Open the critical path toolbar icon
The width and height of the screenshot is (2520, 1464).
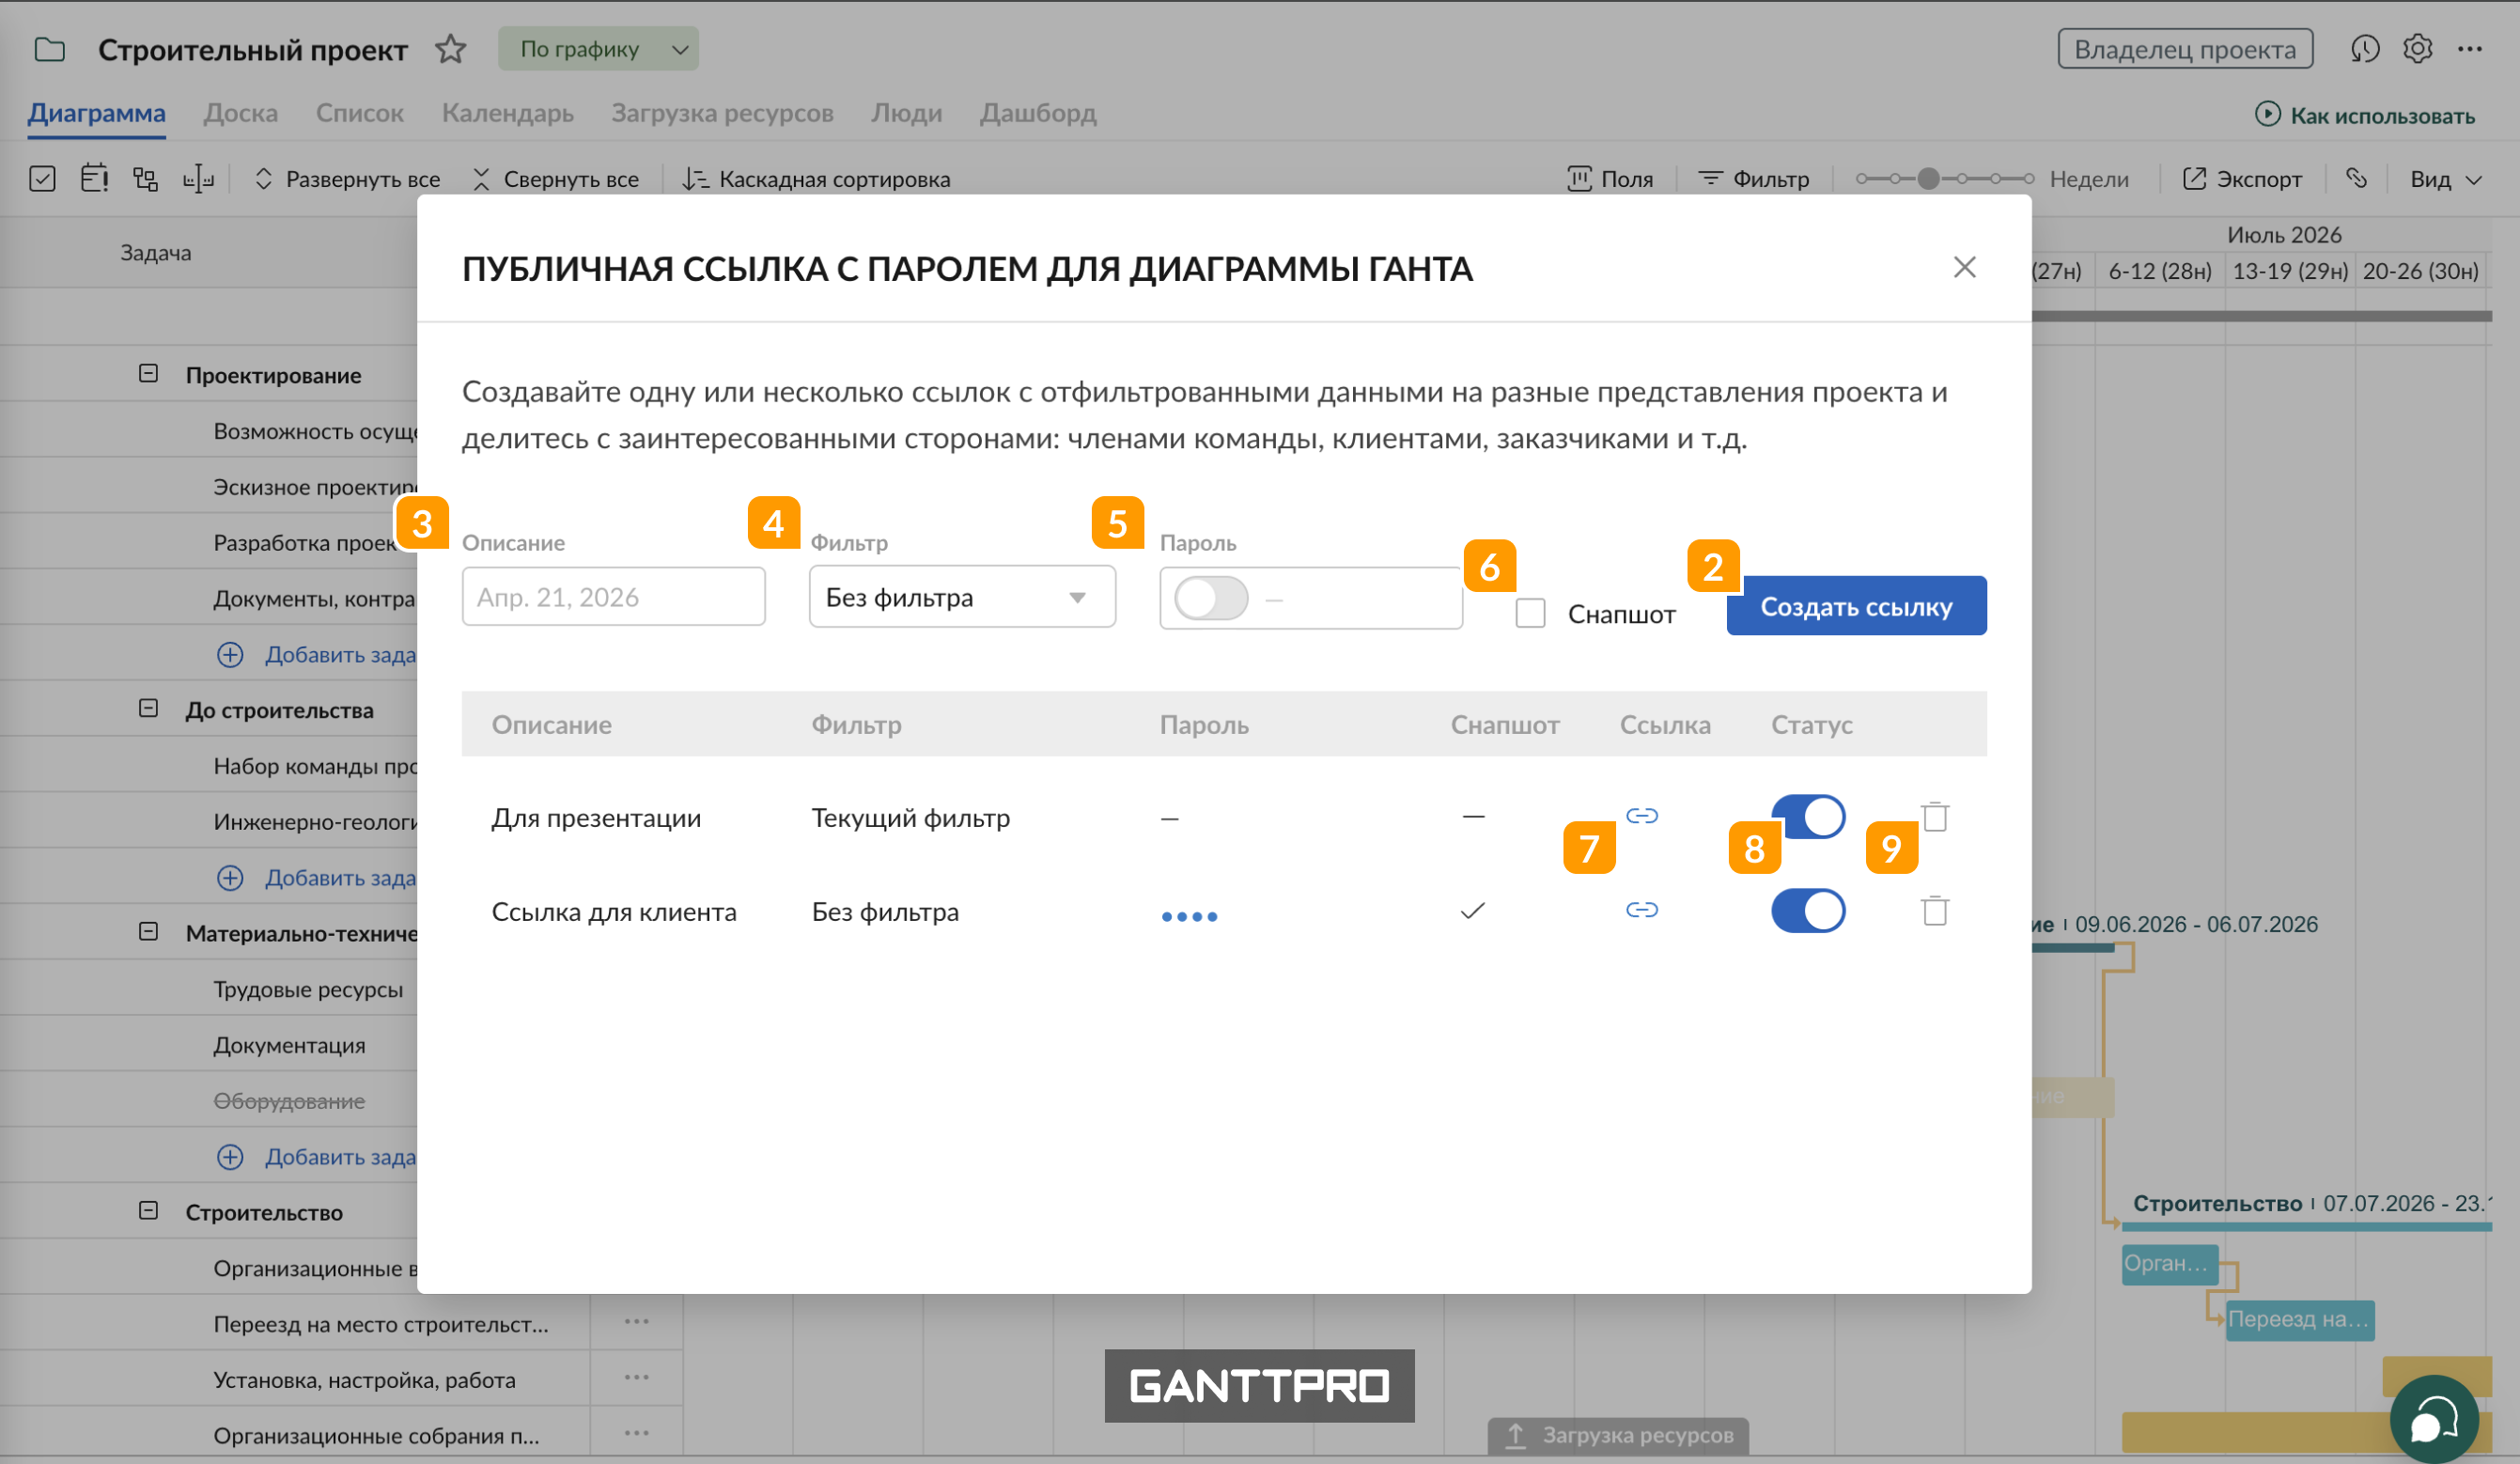(95, 178)
